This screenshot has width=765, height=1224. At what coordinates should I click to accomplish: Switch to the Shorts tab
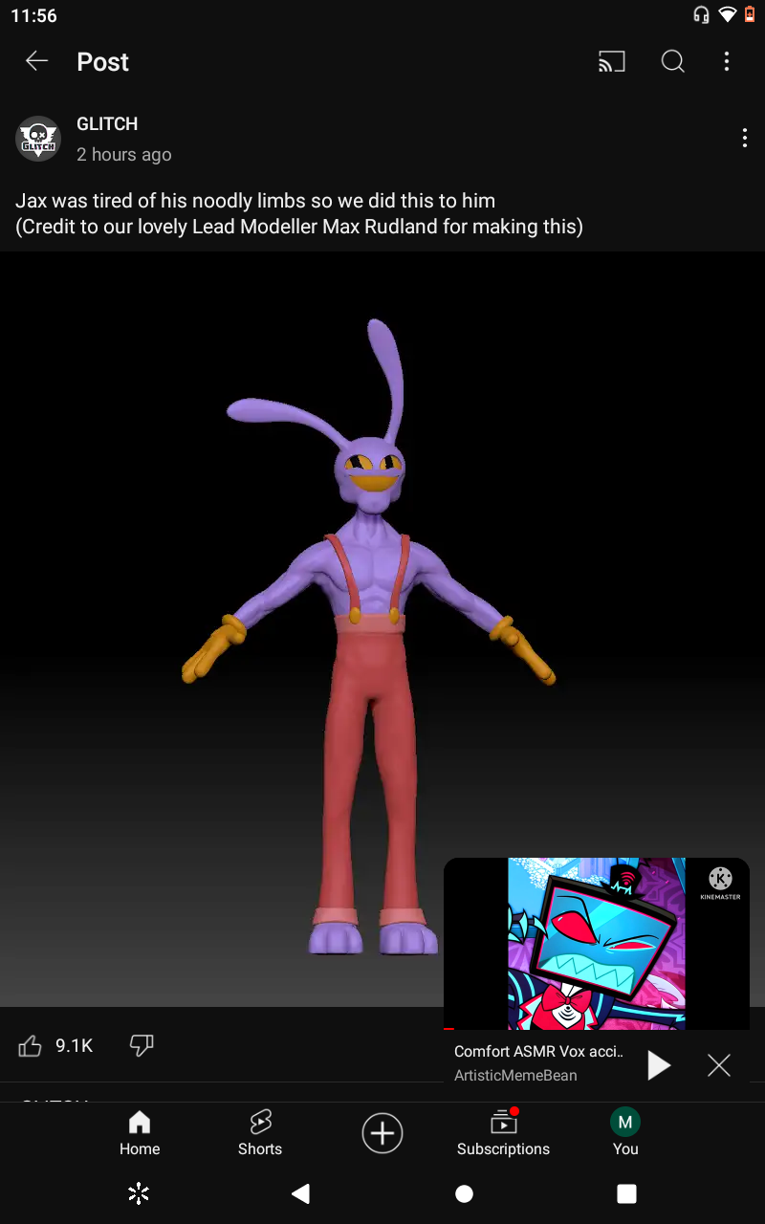[260, 1133]
